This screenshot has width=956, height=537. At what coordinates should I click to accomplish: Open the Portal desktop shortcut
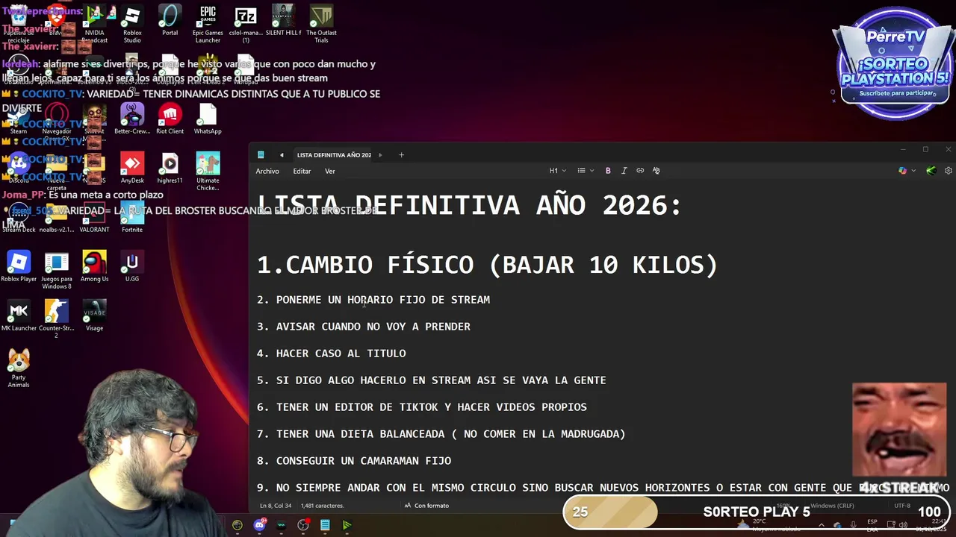click(170, 21)
